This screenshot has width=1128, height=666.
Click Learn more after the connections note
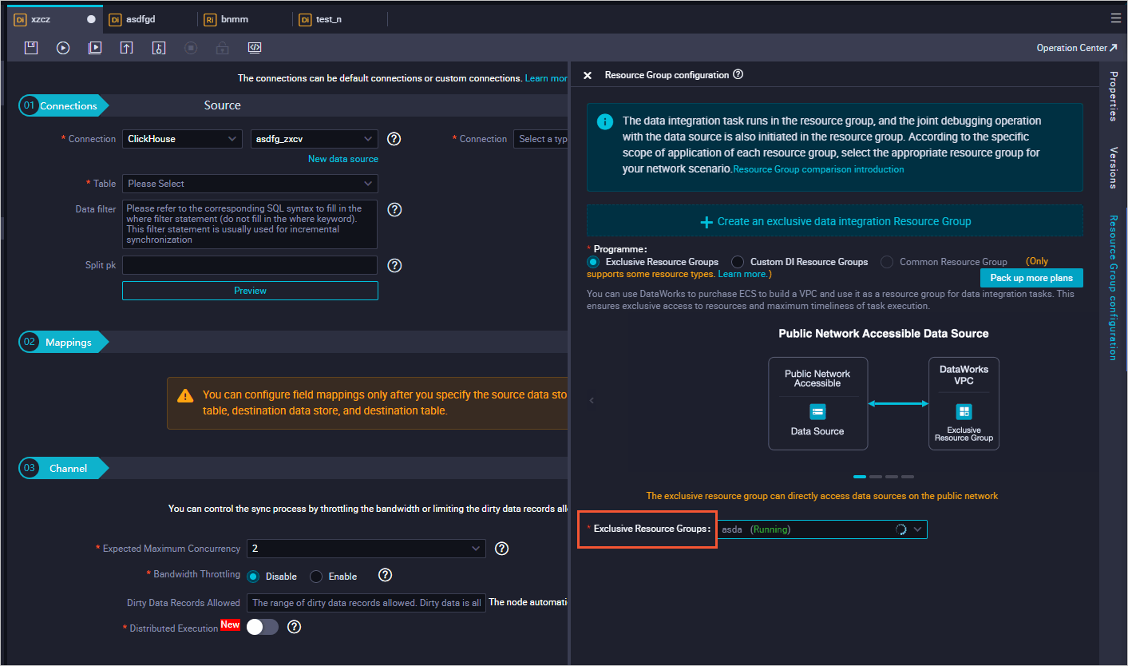click(547, 78)
